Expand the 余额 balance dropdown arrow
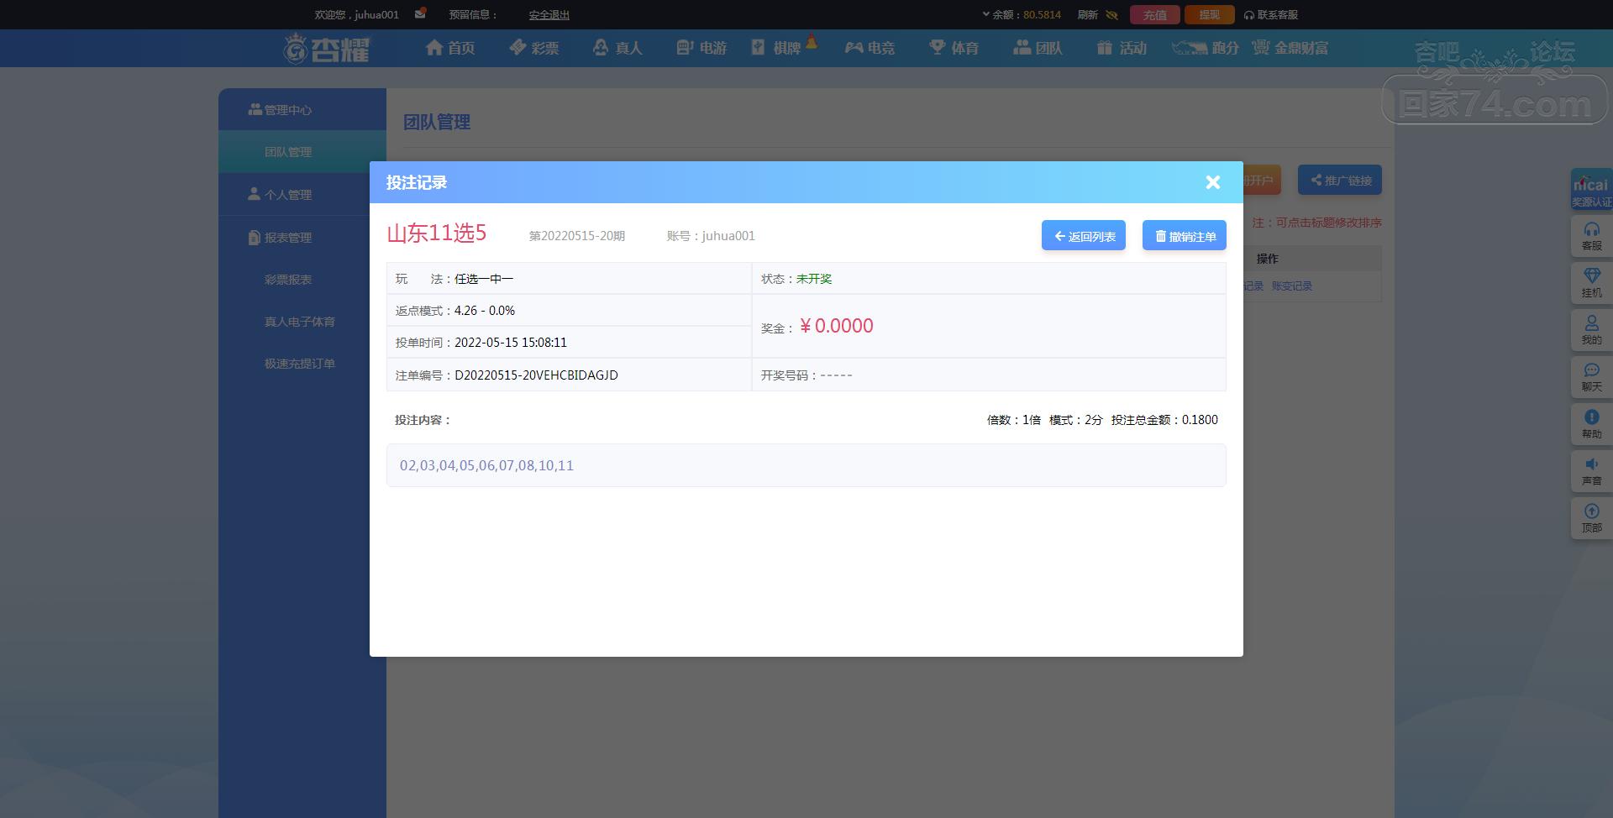 (986, 14)
